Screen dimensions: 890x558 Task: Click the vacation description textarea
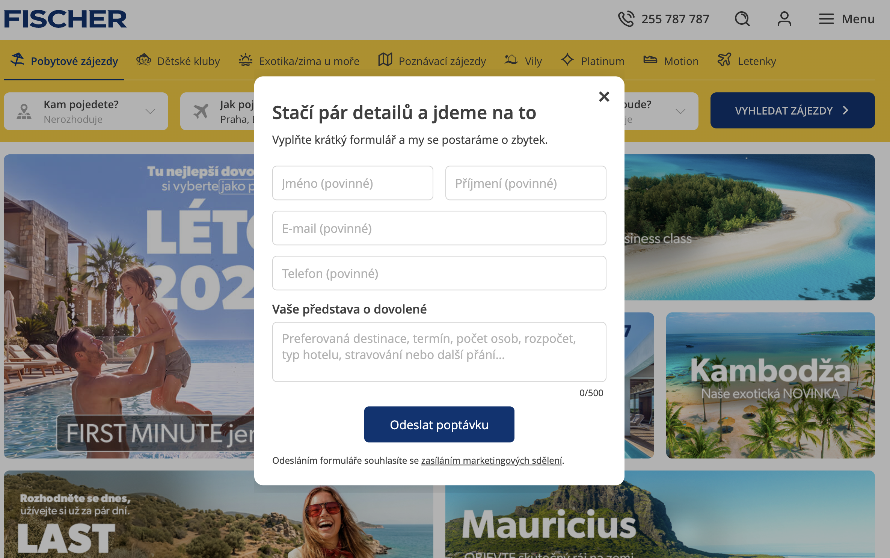coord(439,352)
